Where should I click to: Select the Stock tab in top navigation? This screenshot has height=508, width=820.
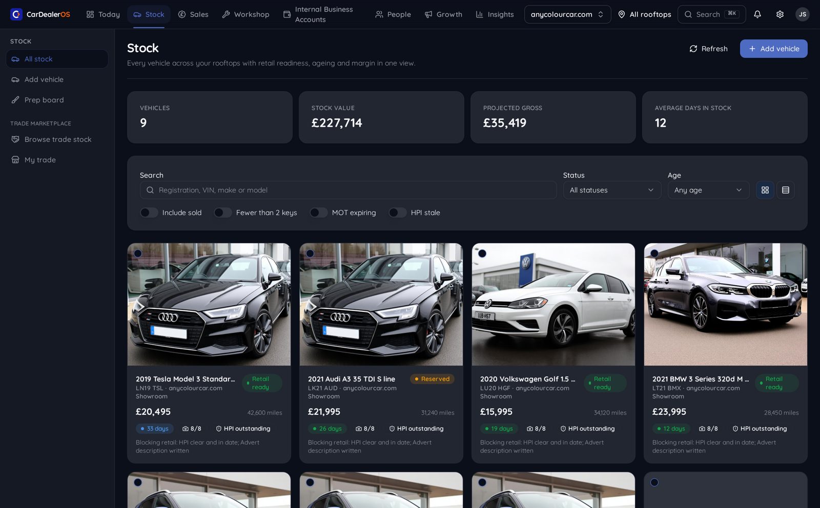[x=149, y=14]
